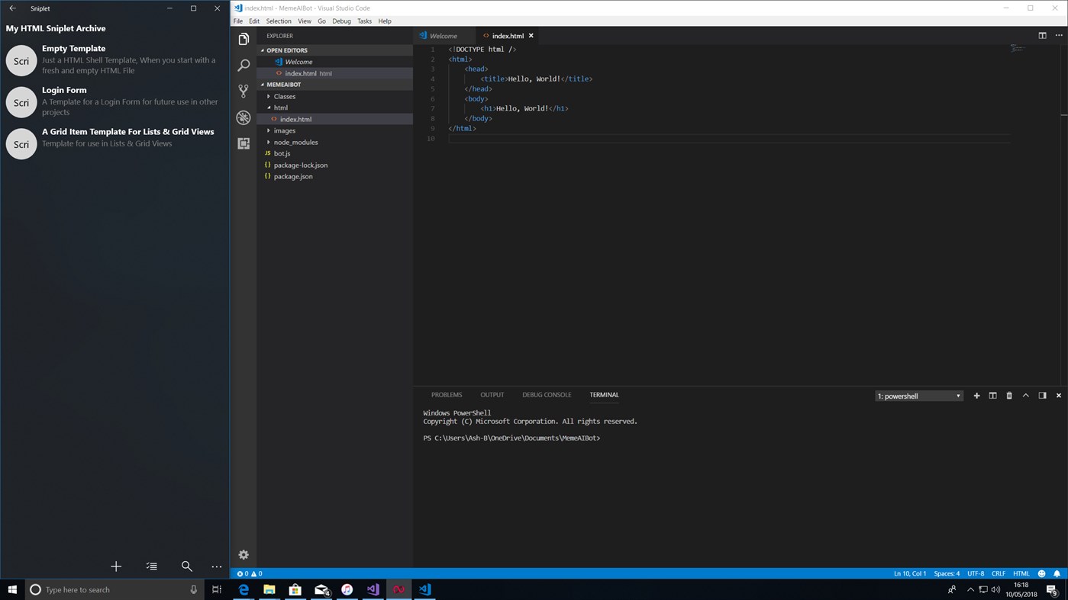Open the Extensions view

(244, 143)
